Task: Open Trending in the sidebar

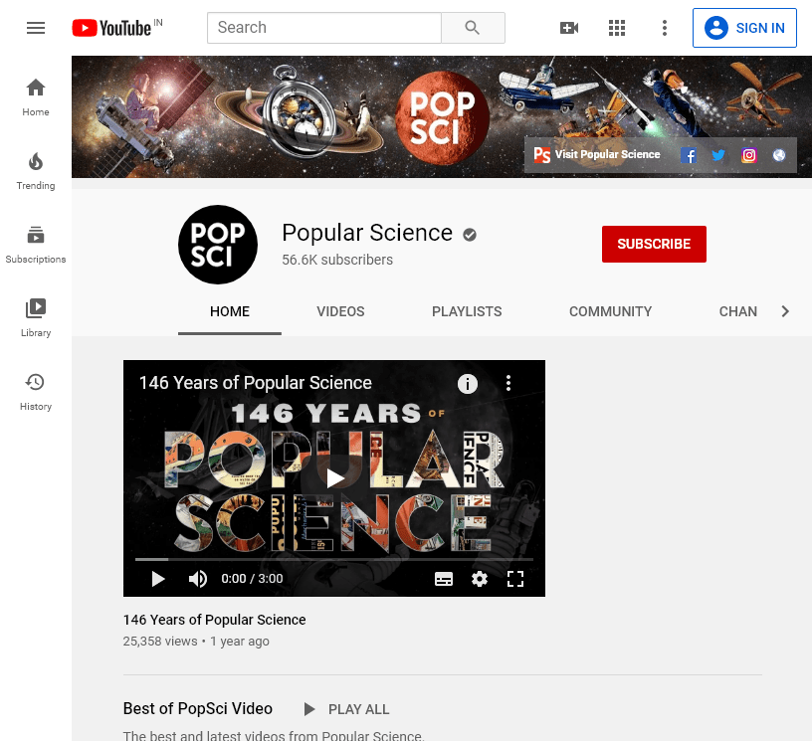Action: pyautogui.click(x=36, y=171)
